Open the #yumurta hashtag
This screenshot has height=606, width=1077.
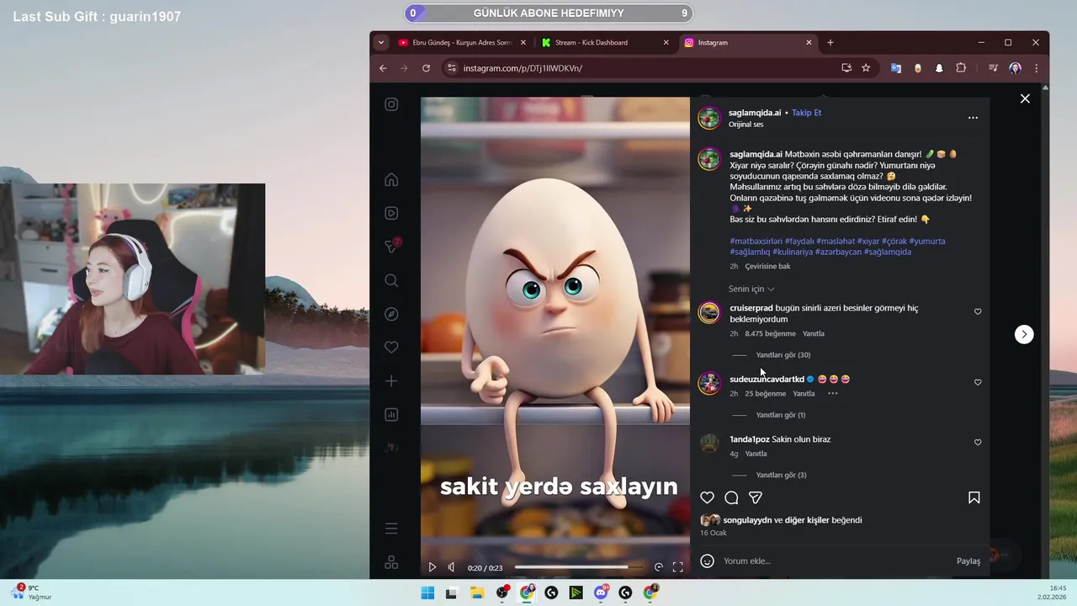[x=927, y=241]
